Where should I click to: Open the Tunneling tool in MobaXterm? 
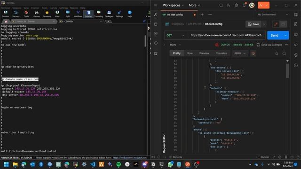98,14
